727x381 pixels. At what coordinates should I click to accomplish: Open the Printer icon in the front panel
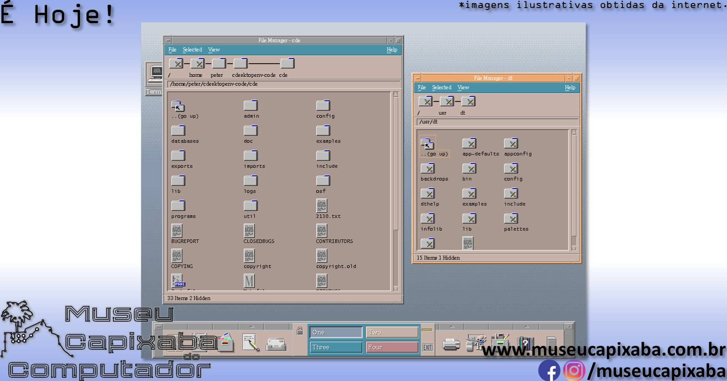(x=451, y=344)
